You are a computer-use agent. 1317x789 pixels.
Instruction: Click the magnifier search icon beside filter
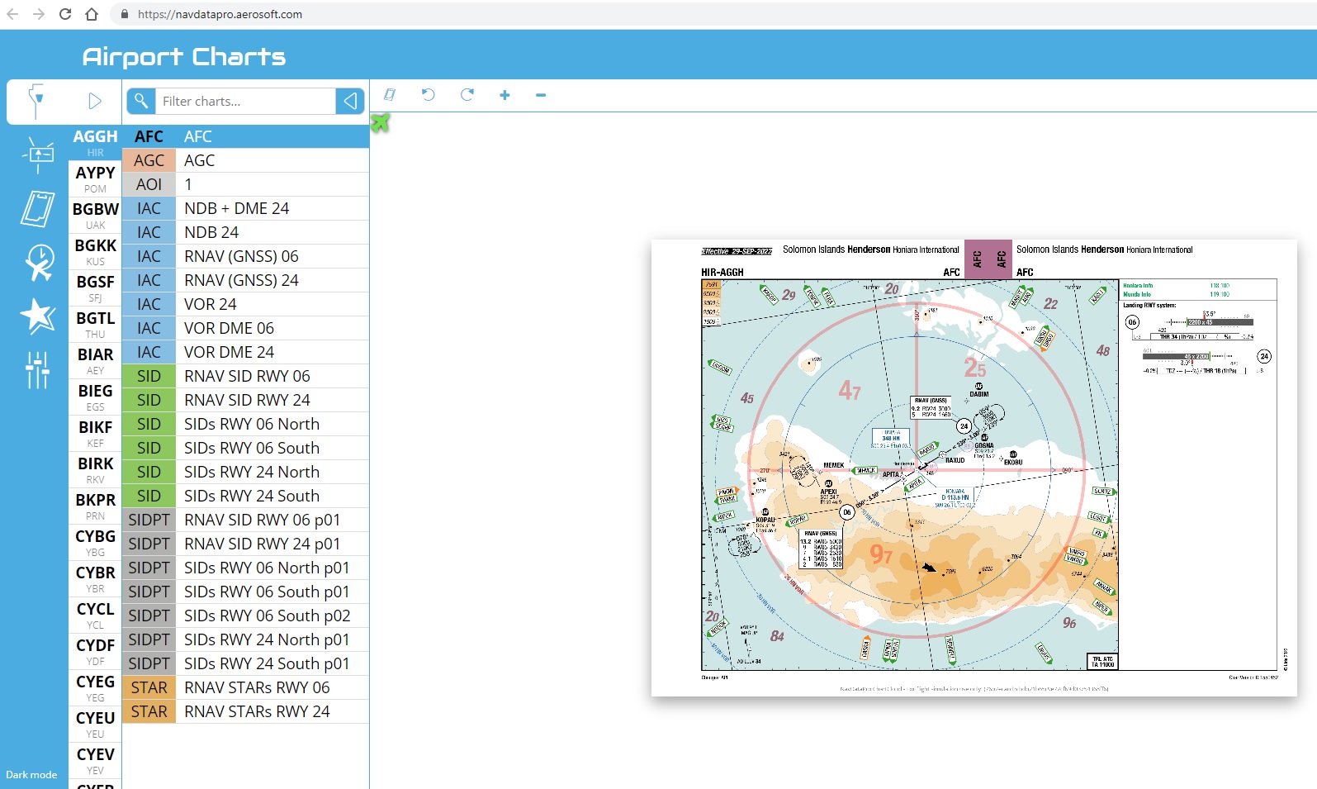[141, 101]
